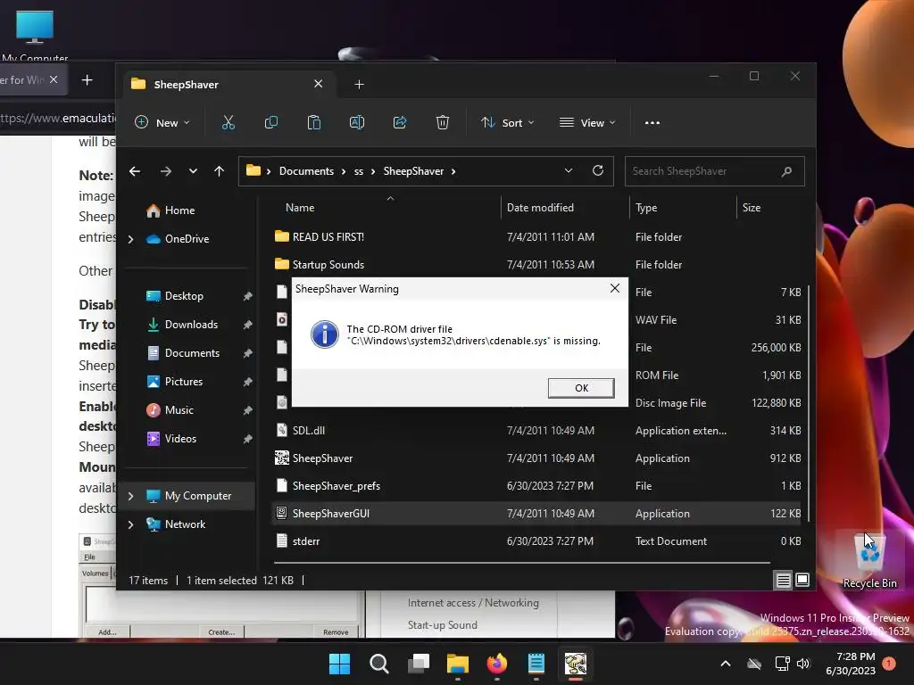This screenshot has width=914, height=685.
Task: Open clock and date in taskbar
Action: [851, 664]
